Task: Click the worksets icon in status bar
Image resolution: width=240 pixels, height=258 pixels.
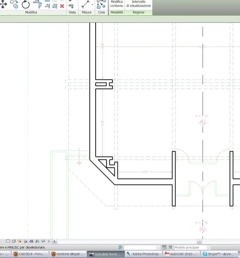Action: (120, 247)
